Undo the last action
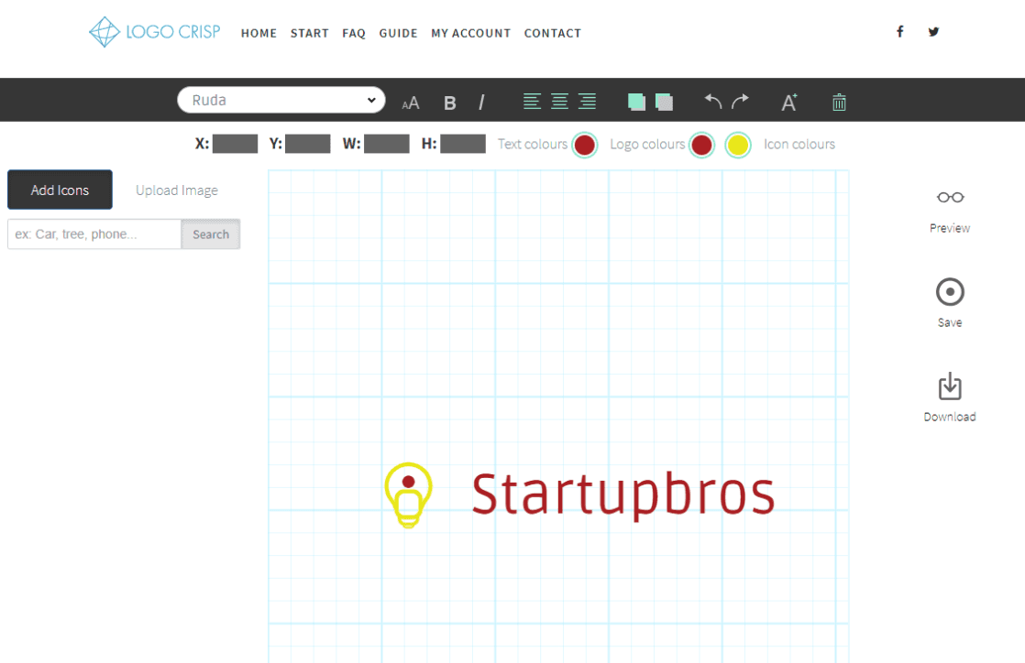The height and width of the screenshot is (663, 1025). click(712, 102)
